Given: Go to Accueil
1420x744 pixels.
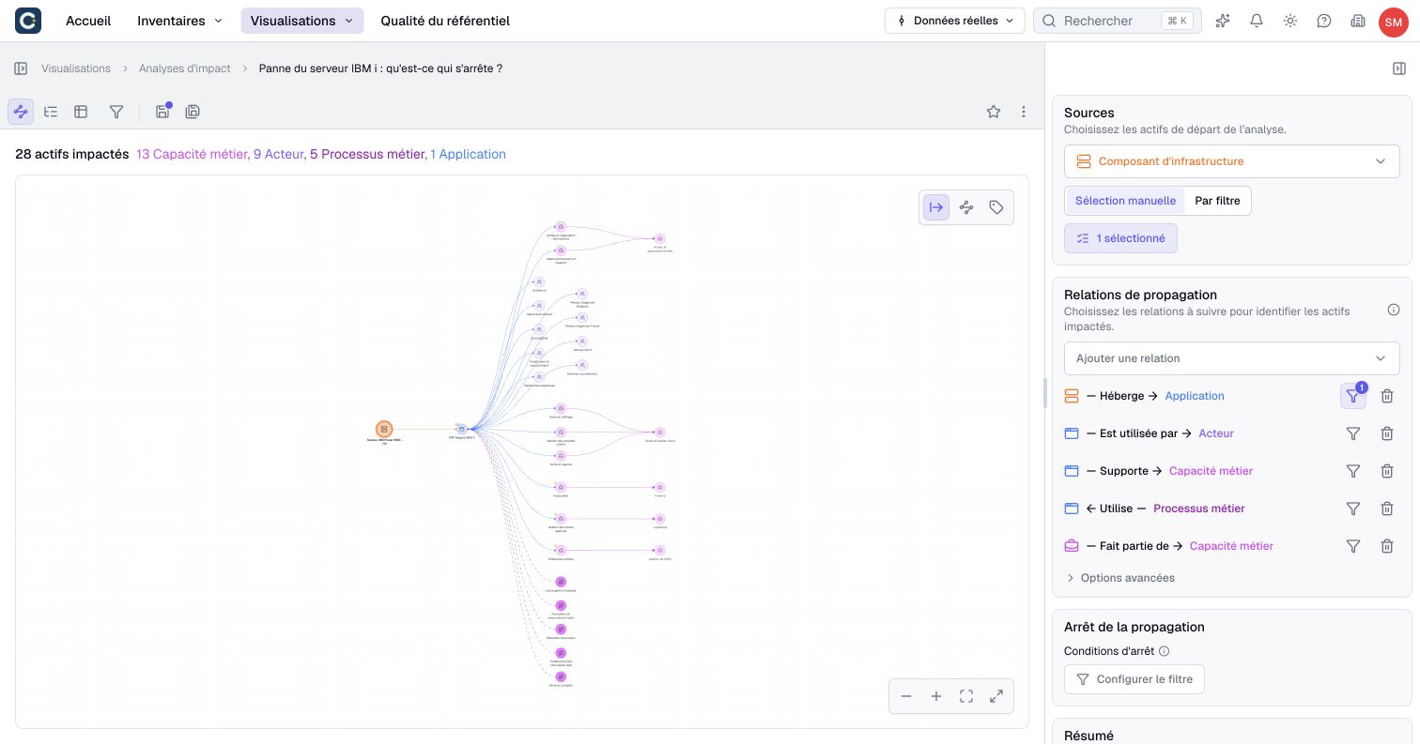Looking at the screenshot, I should click(88, 21).
